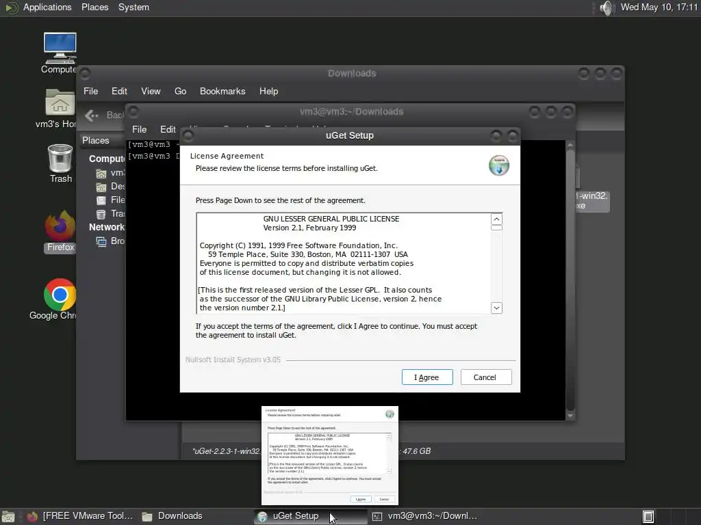
Task: Click the uGet Setup window preview thumbnail
Action: (329, 455)
